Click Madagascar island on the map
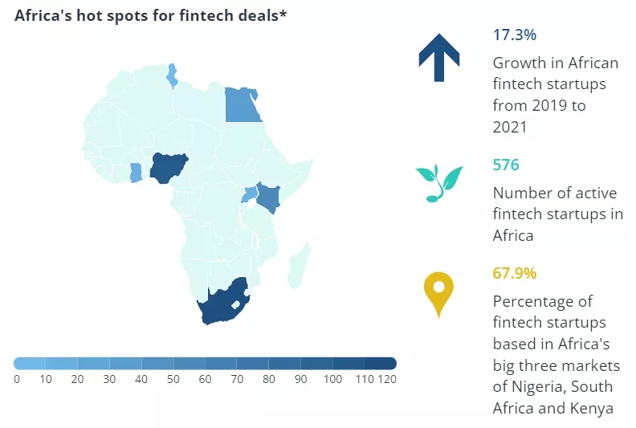The image size is (636, 428). click(299, 264)
